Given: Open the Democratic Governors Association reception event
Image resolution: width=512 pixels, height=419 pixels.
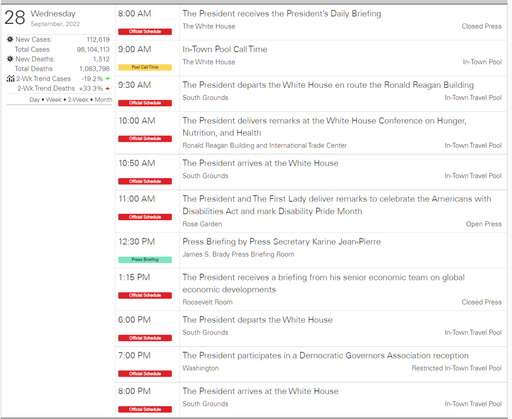Looking at the screenshot, I should pyautogui.click(x=325, y=356).
